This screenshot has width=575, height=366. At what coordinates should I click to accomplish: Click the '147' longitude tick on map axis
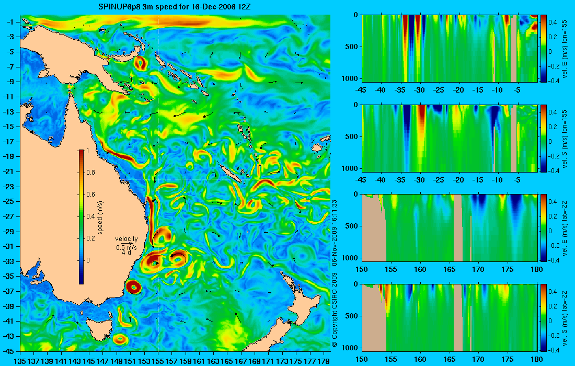pos(102,361)
